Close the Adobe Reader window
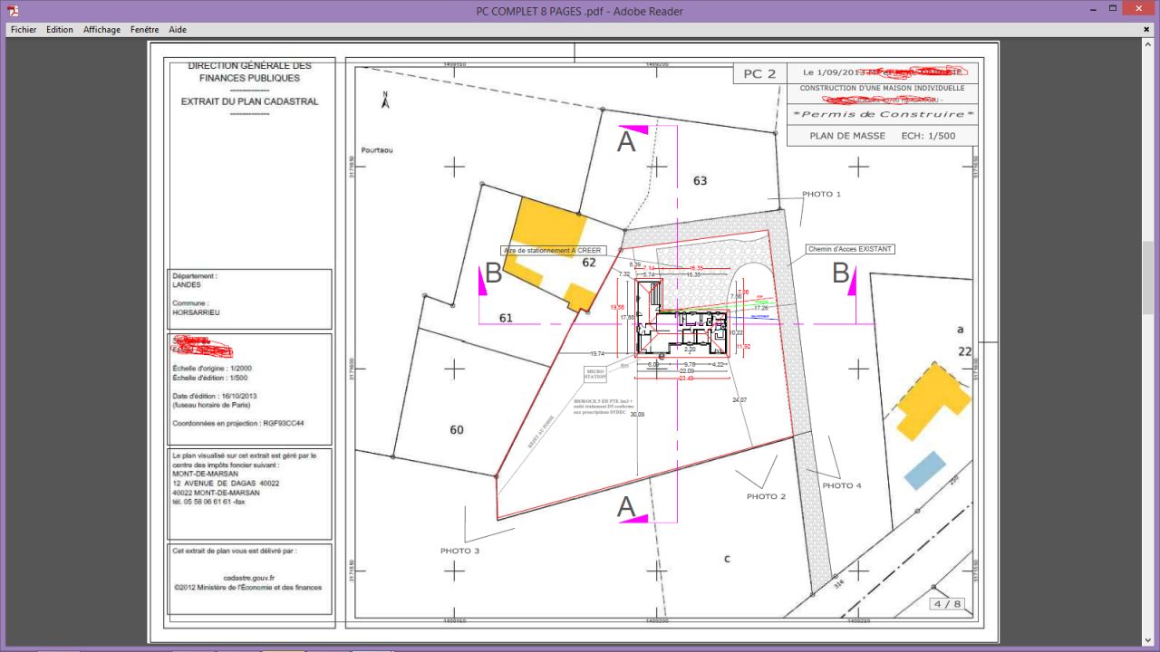Screen dimensions: 1160x652 pos(1140,8)
